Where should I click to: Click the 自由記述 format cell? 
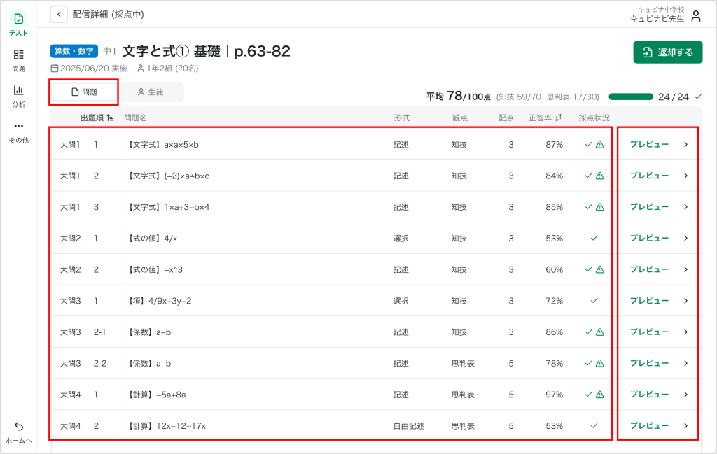click(409, 426)
